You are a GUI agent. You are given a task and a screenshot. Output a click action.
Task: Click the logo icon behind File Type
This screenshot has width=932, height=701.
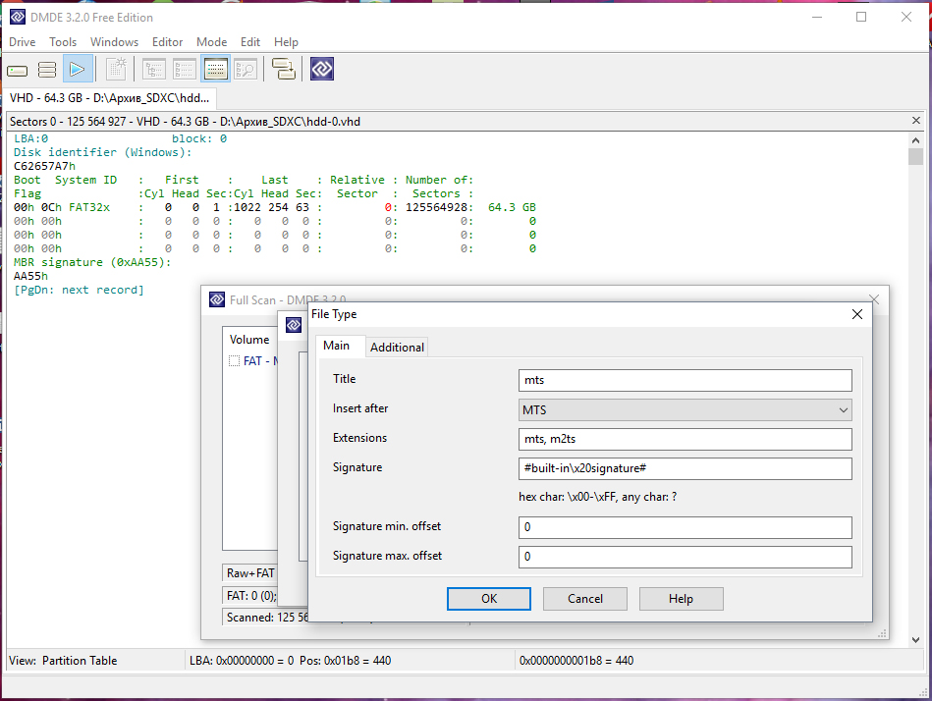click(294, 325)
